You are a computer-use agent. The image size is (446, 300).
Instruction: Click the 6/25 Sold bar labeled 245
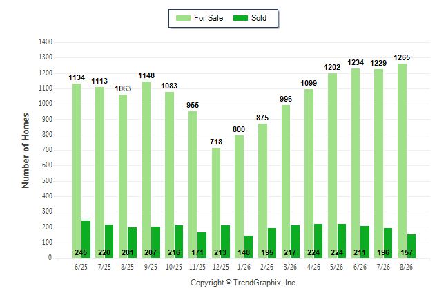coord(86,239)
